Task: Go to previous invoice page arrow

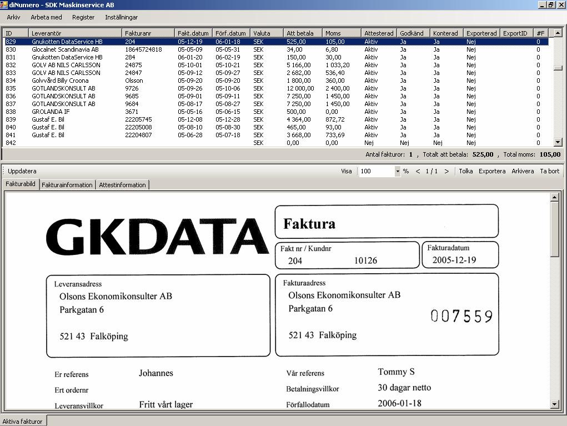Action: click(x=418, y=172)
